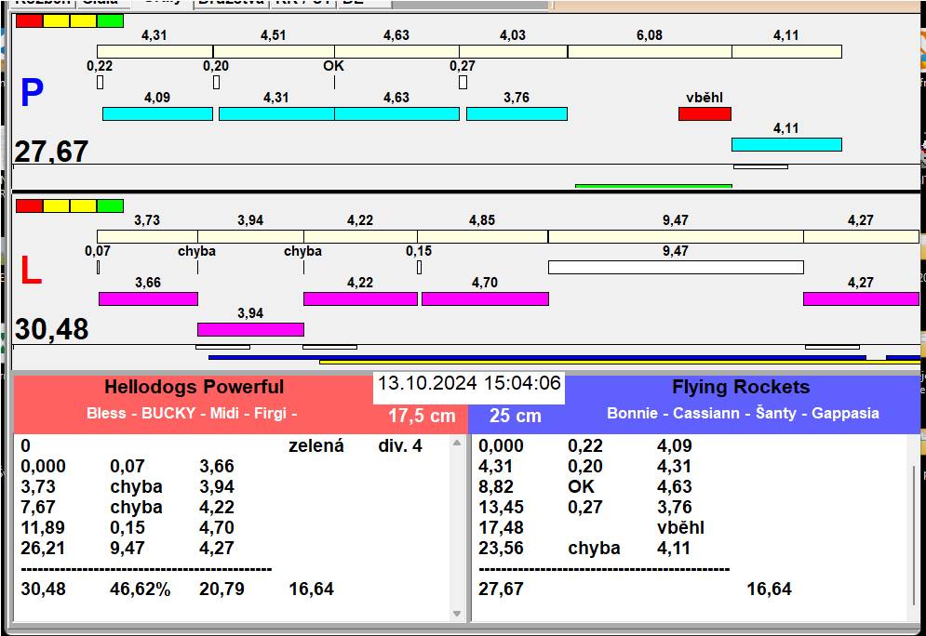Select the magenta 4,27 run bar
This screenshot has height=636, width=926.
click(861, 298)
